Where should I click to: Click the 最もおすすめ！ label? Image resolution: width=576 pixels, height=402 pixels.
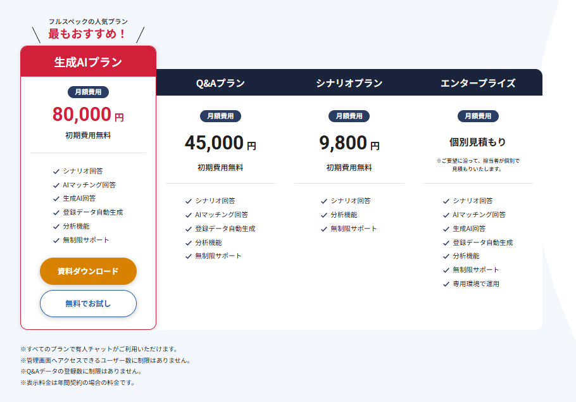tap(87, 34)
